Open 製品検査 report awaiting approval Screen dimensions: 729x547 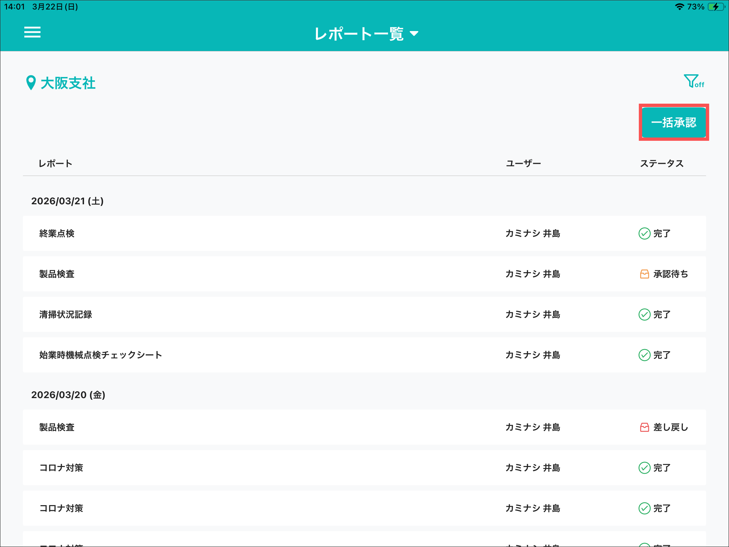pos(57,274)
